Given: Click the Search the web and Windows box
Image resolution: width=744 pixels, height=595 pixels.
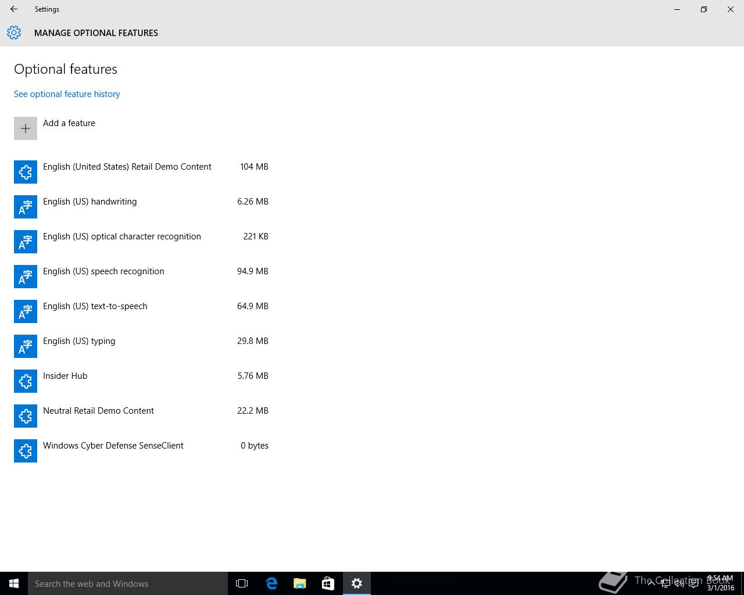Looking at the screenshot, I should coord(128,583).
